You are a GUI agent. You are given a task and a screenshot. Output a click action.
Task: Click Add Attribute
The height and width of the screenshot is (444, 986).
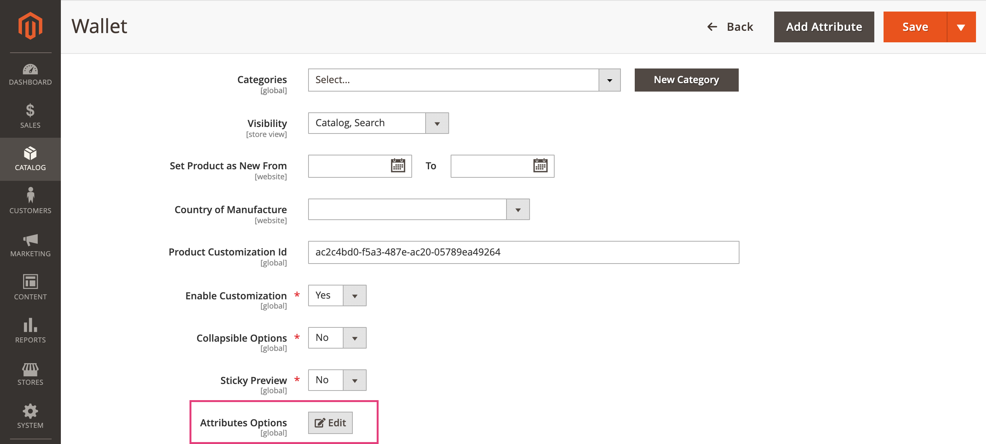tap(824, 27)
